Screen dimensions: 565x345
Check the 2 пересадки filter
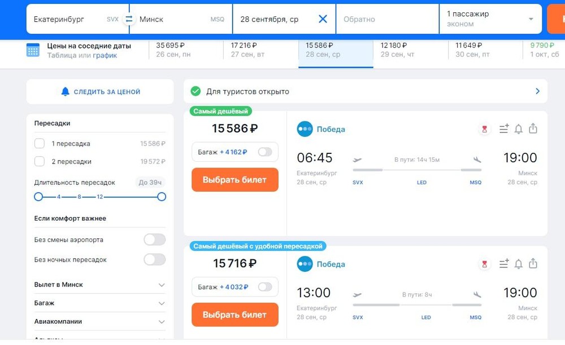click(40, 161)
